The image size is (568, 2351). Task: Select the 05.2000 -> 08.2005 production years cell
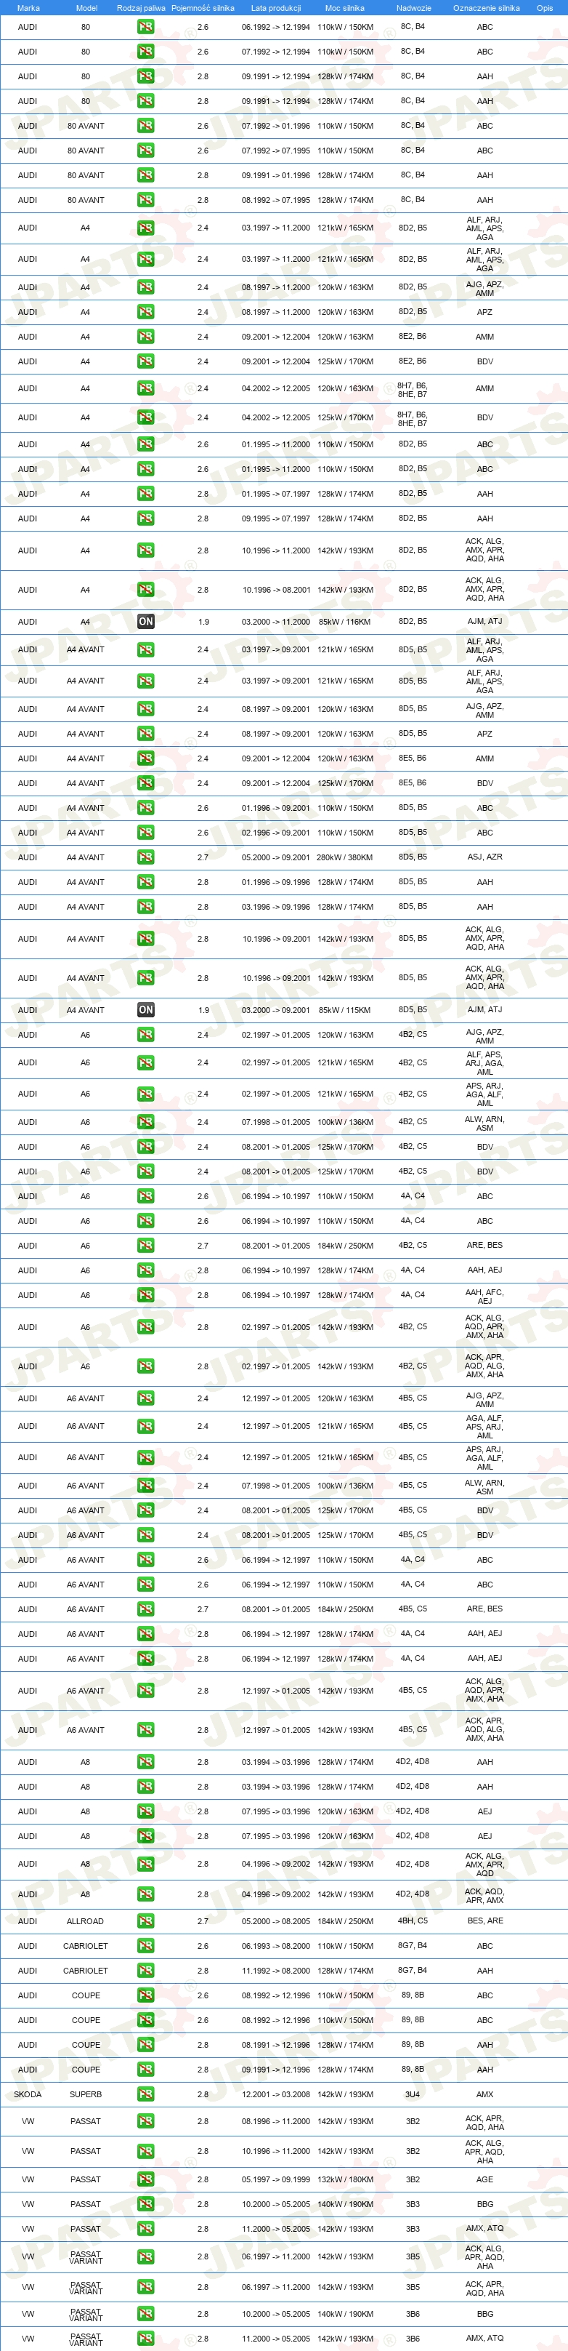point(275,1921)
